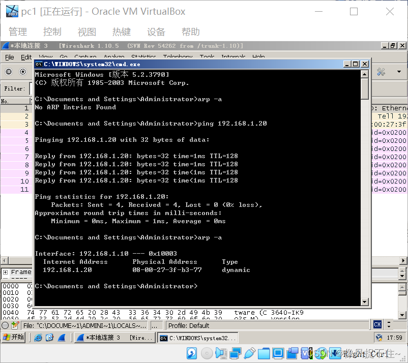Click the cmd window scrollbar thumb

365,89
